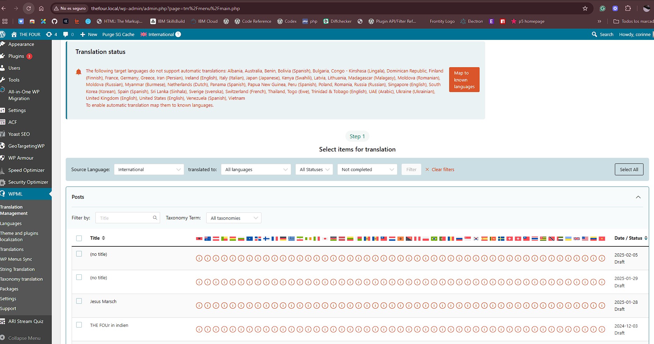Click the Search magnifier in admin bar
Image resolution: width=654 pixels, height=344 pixels.
point(594,34)
